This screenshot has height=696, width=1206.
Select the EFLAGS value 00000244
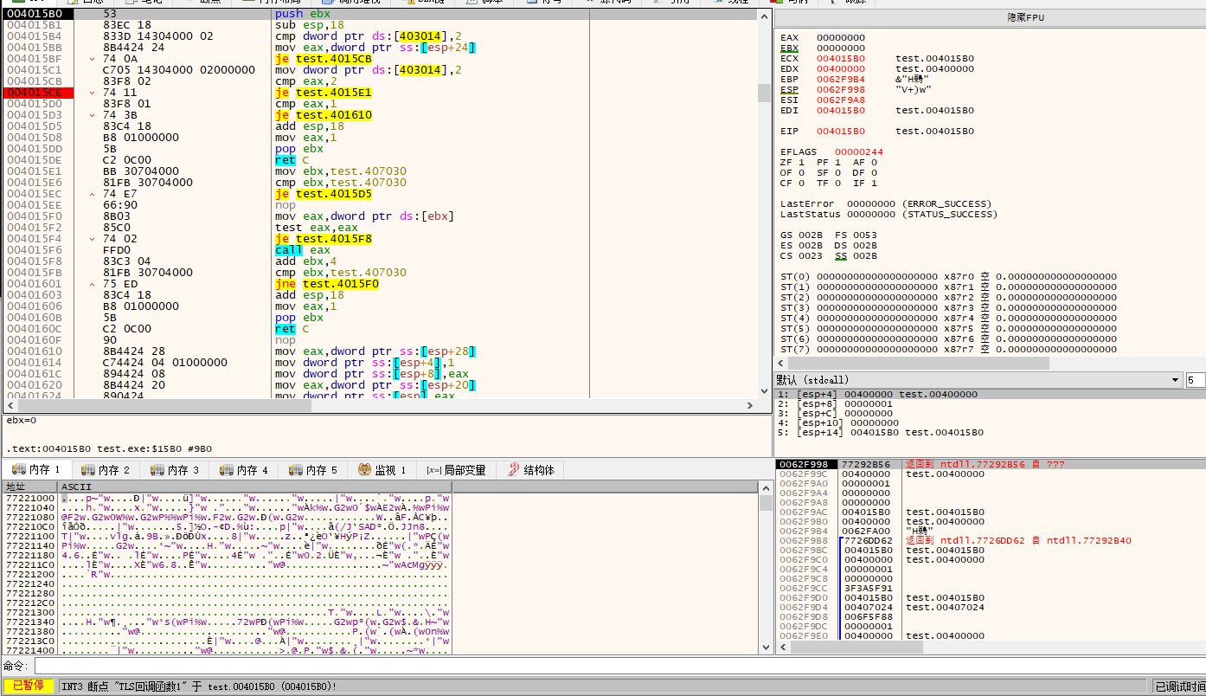pos(858,152)
